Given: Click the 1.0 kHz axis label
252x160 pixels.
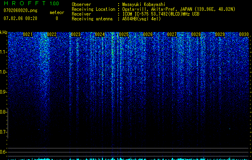Looking at the screenshot, I should pos(4,72).
